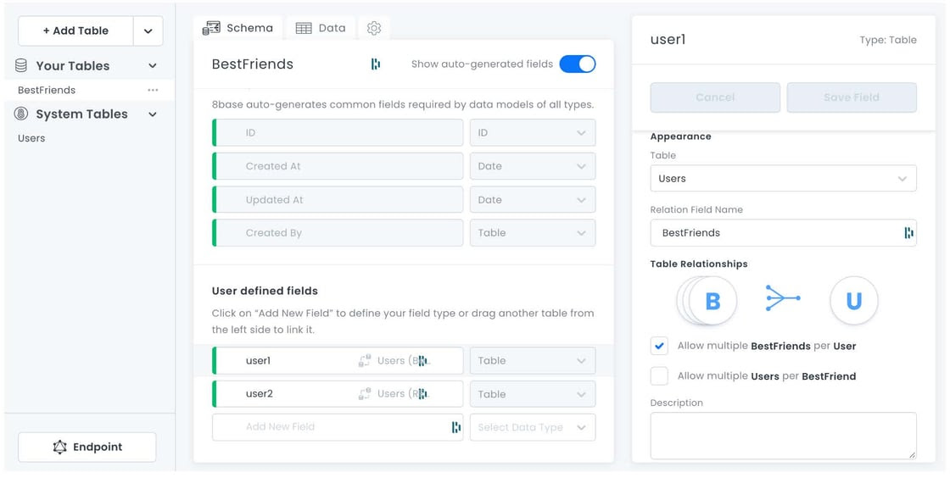950x478 pixels.
Task: Click the bars icon in Relation Field Name
Action: point(908,233)
